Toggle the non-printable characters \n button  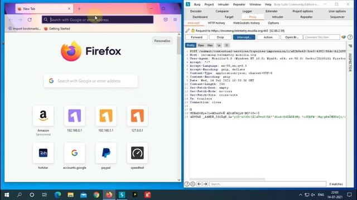pos(219,46)
